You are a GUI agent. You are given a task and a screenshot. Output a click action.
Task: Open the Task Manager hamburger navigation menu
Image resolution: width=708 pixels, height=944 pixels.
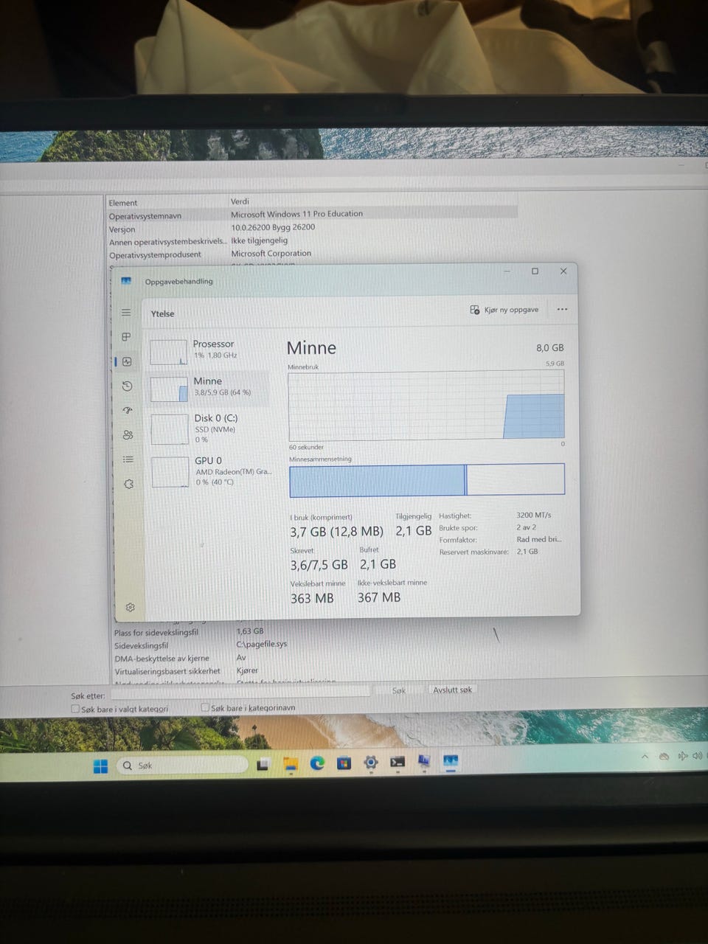point(126,313)
